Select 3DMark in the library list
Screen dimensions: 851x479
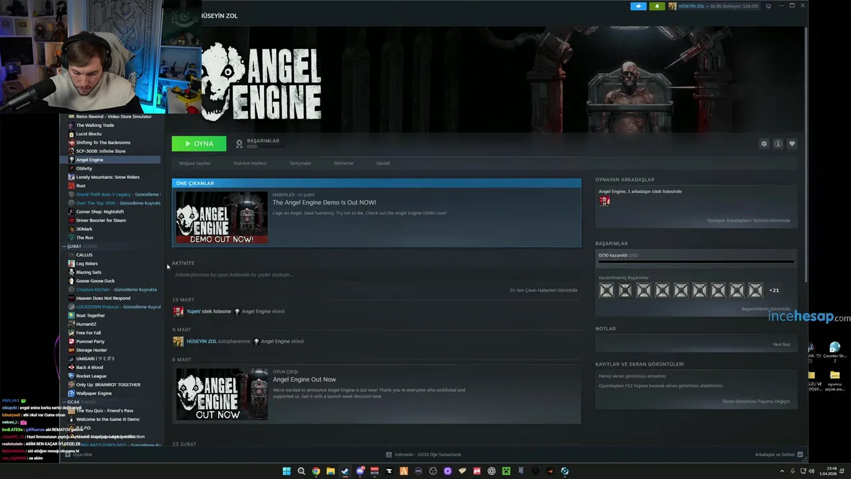tap(84, 229)
